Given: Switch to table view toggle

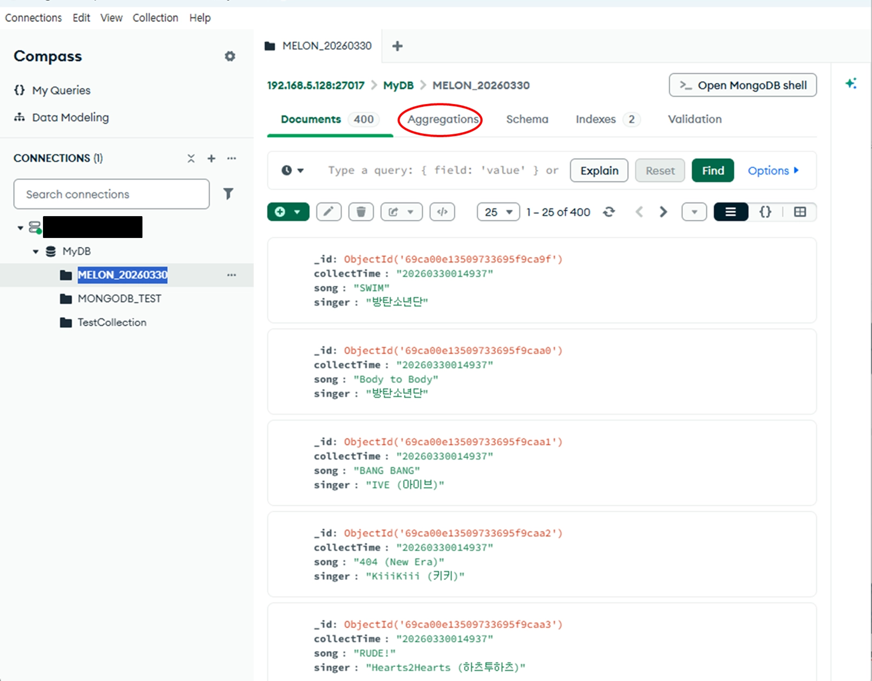Looking at the screenshot, I should pos(800,211).
